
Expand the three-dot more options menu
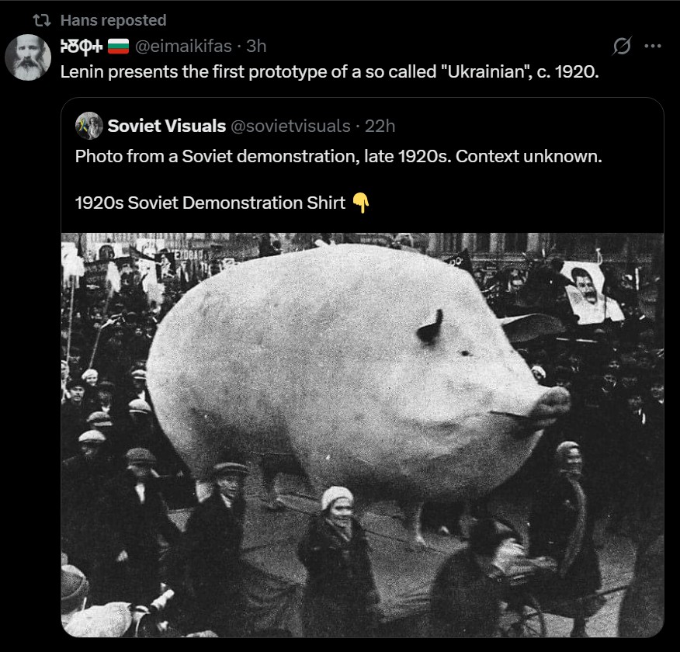[653, 46]
